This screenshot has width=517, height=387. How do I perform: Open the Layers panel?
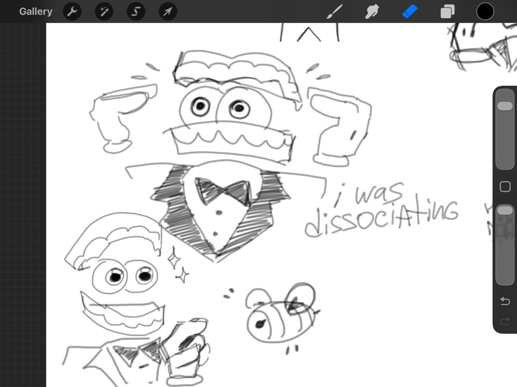point(447,12)
